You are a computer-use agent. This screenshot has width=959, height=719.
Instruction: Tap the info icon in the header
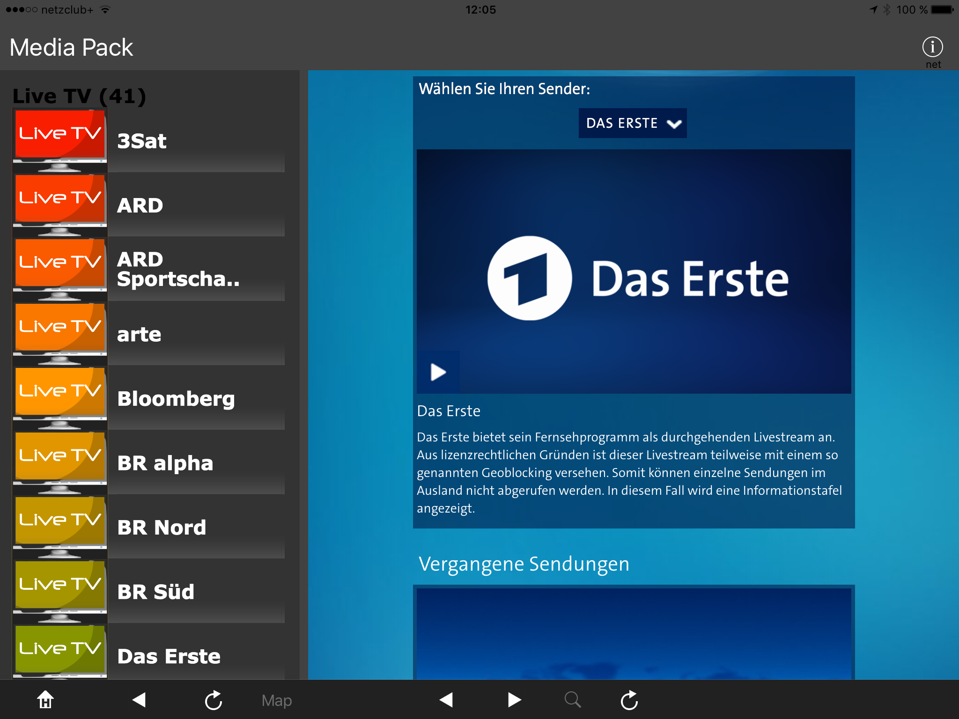(x=932, y=47)
